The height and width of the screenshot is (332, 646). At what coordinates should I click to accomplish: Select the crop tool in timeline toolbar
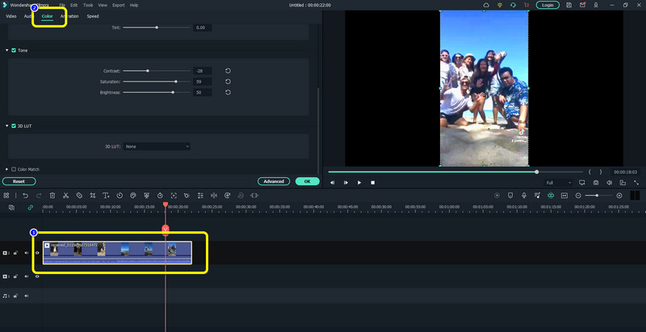pyautogui.click(x=93, y=195)
